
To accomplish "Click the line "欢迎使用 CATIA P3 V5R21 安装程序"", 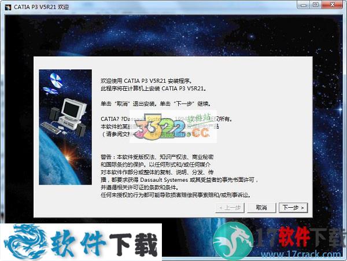I will (146, 81).
